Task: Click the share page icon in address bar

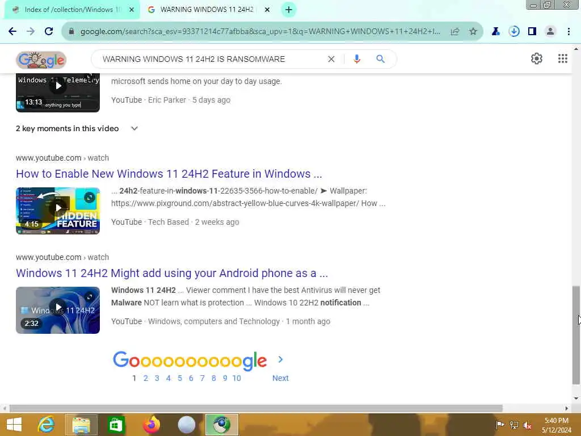Action: [x=455, y=32]
